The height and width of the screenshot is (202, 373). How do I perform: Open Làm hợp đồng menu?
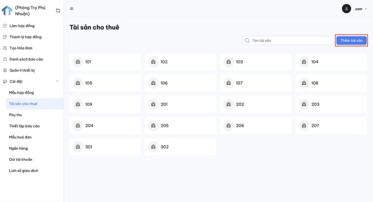(x=22, y=26)
